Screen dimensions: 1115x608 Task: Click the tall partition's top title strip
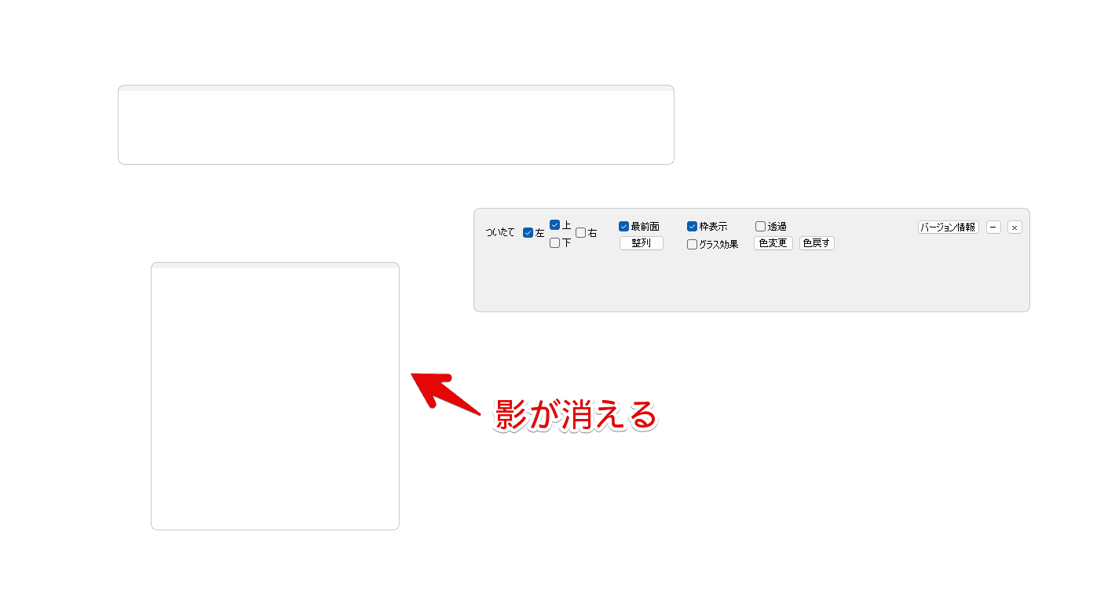click(275, 266)
